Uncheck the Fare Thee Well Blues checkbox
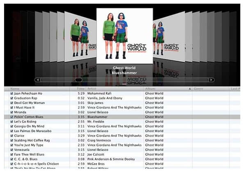Image resolution: width=246 pixels, height=172 pixels. (11, 154)
